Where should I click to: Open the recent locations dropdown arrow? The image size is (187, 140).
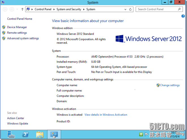coord(17,9)
